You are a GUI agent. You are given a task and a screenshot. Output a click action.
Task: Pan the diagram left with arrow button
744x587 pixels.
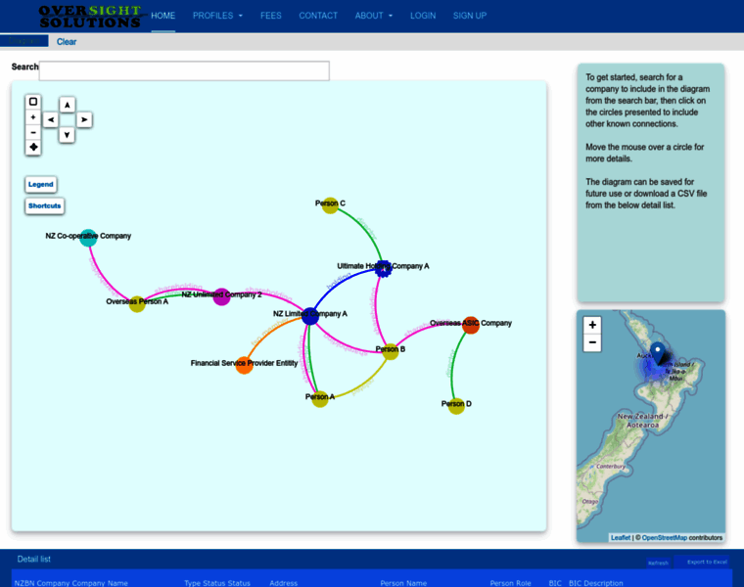[51, 119]
